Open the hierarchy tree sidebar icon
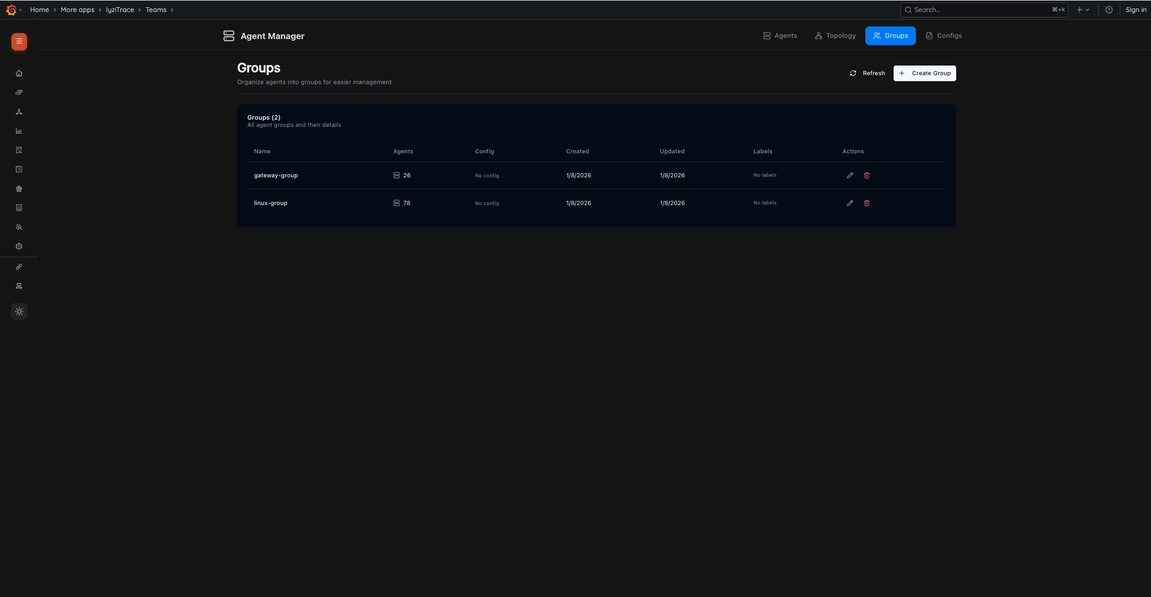The width and height of the screenshot is (1151, 597). tap(19, 286)
